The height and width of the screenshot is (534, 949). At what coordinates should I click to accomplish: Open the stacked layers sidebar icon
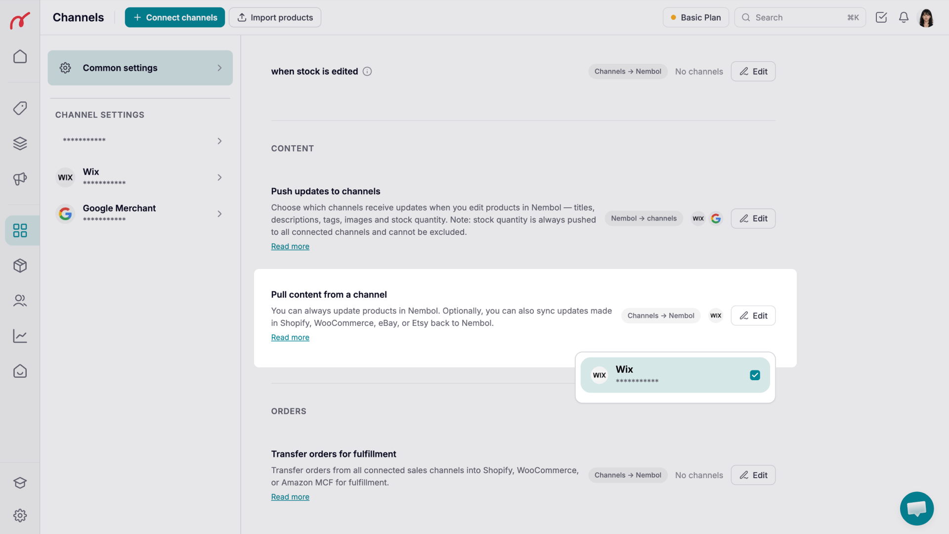pyautogui.click(x=20, y=143)
